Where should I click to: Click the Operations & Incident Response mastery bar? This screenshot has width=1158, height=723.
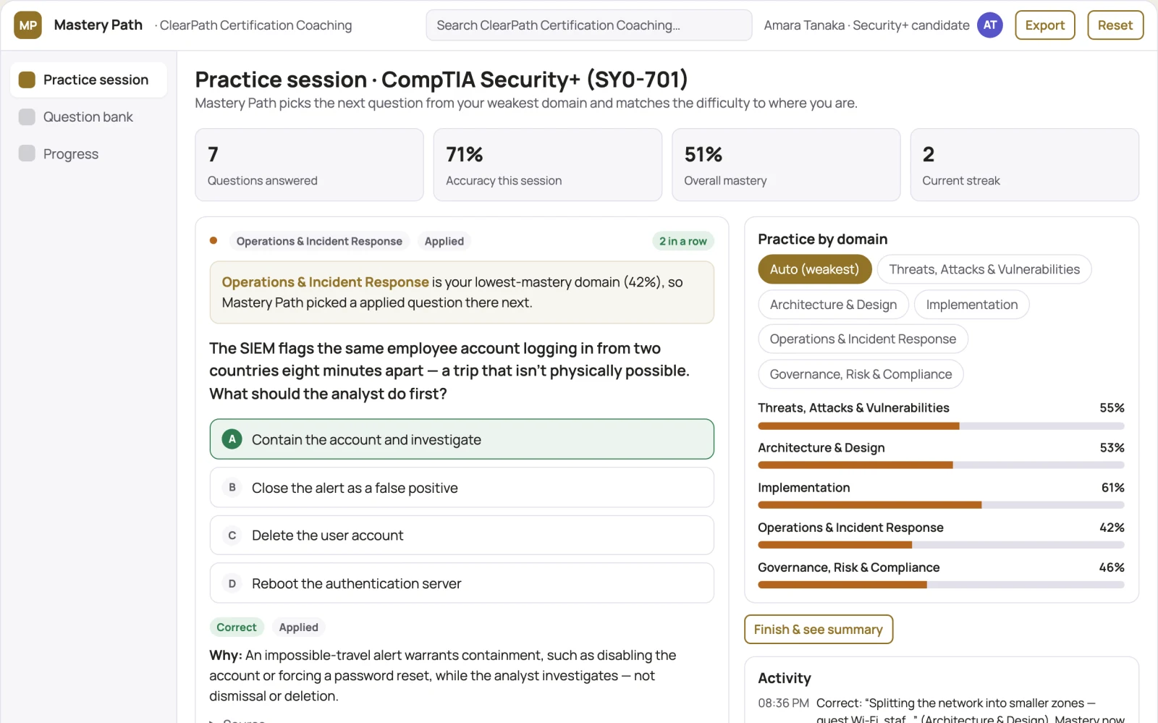click(941, 545)
